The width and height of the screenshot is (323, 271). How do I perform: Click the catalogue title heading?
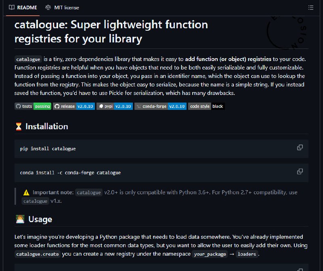[111, 32]
